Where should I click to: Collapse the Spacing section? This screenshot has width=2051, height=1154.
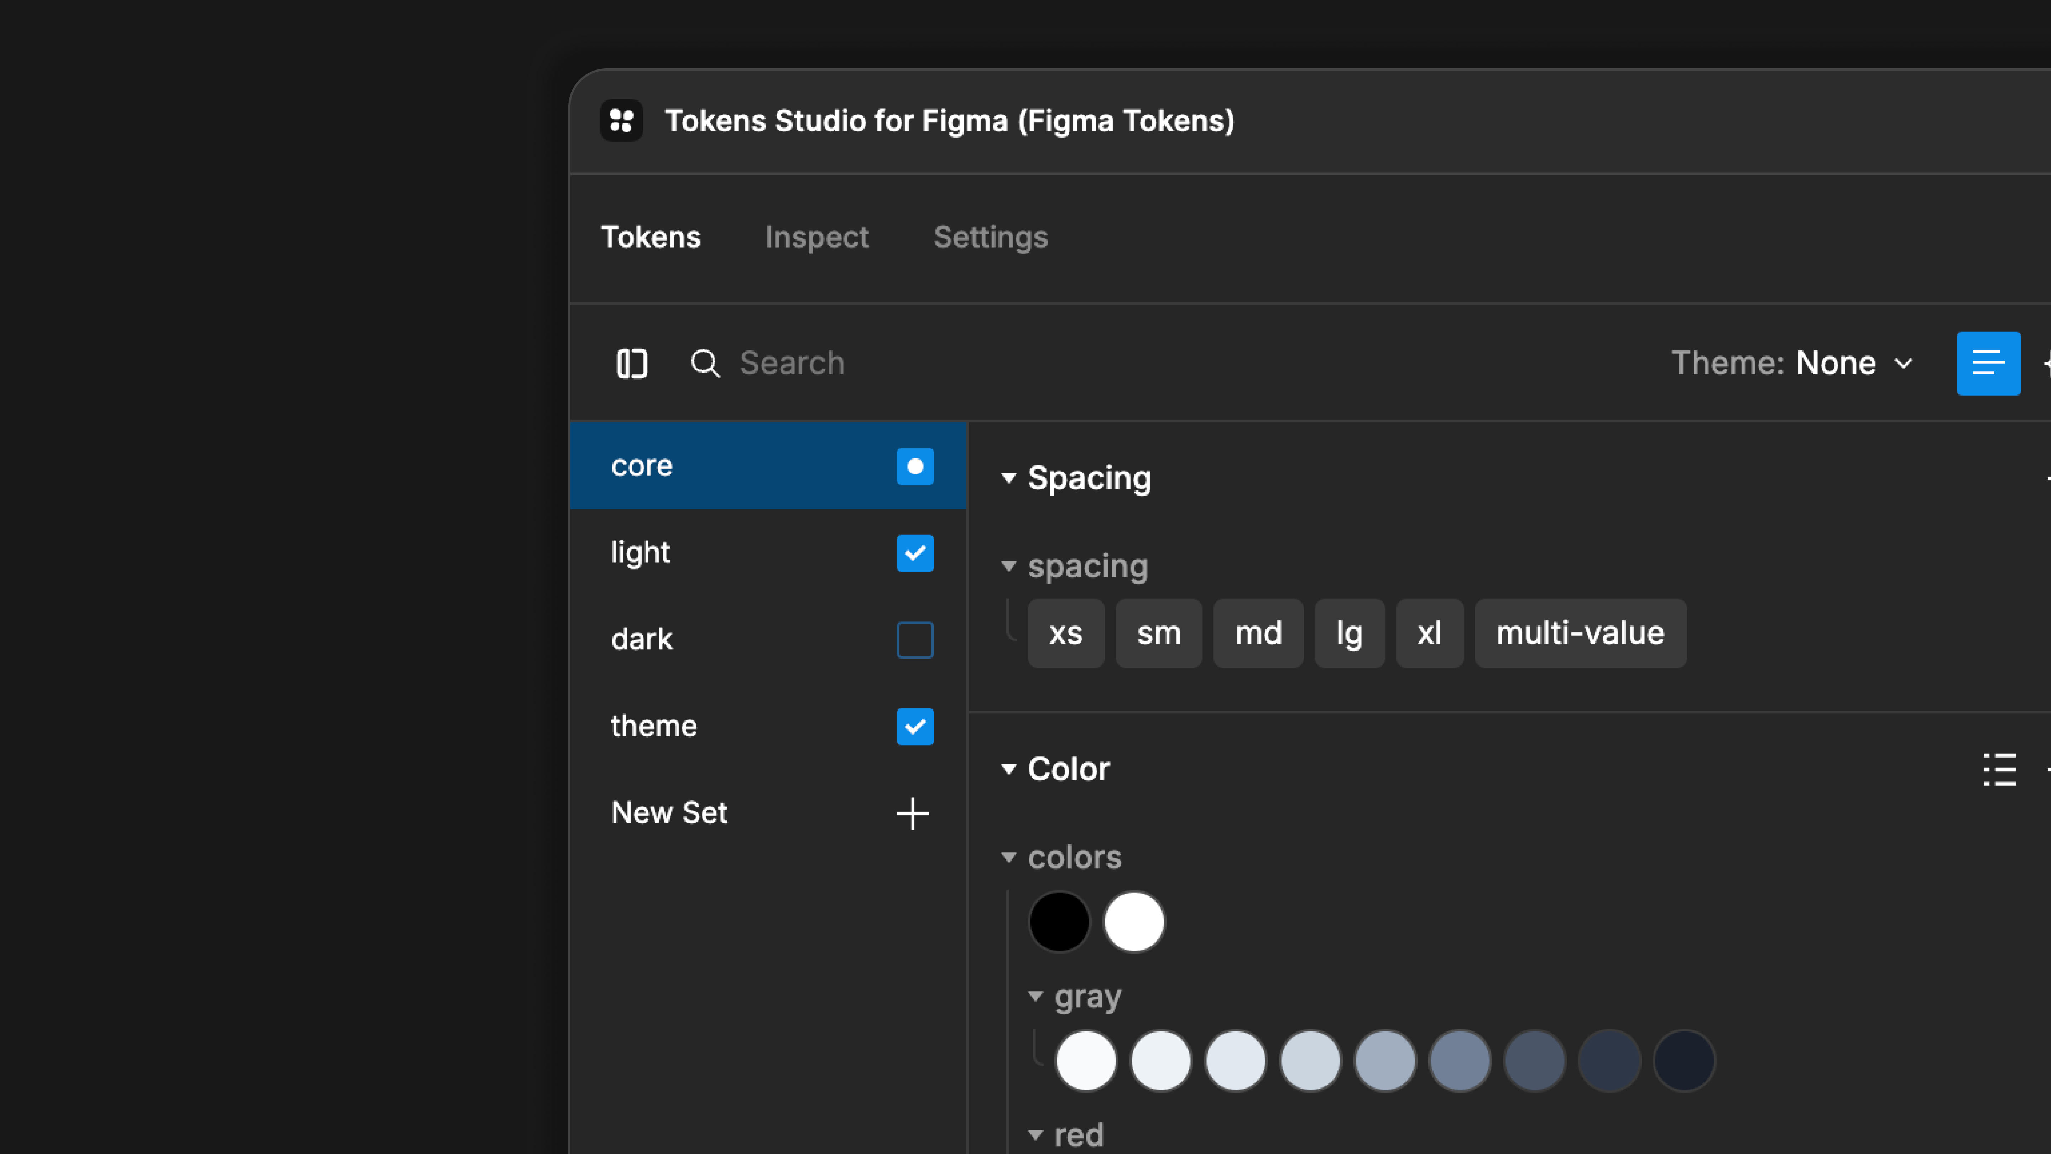pyautogui.click(x=1009, y=478)
